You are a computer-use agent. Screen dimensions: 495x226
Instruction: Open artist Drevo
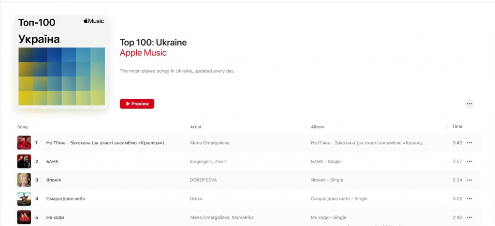coord(196,199)
